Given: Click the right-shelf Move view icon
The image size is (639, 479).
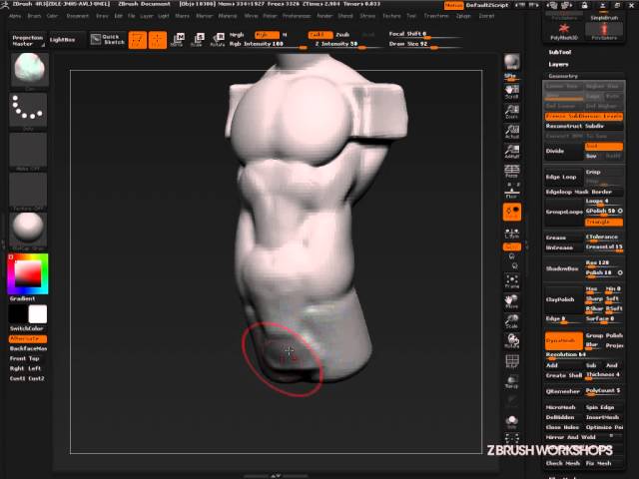Looking at the screenshot, I should click(512, 301).
